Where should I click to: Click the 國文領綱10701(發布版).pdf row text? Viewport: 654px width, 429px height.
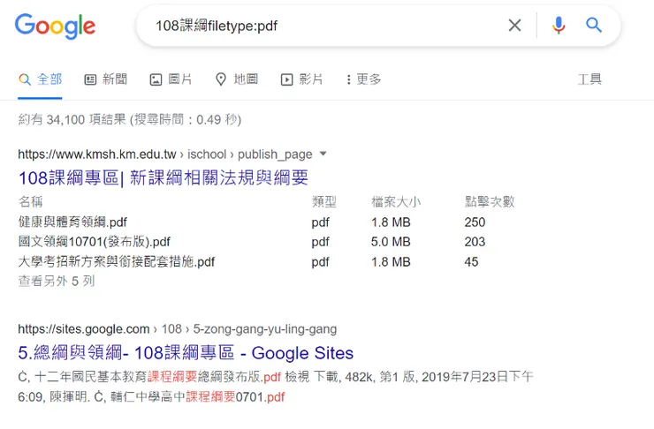coord(95,242)
